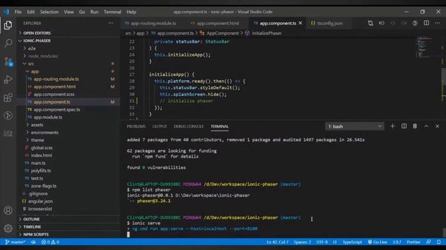
Task: Open angular.json in the file tree
Action: click(x=40, y=201)
